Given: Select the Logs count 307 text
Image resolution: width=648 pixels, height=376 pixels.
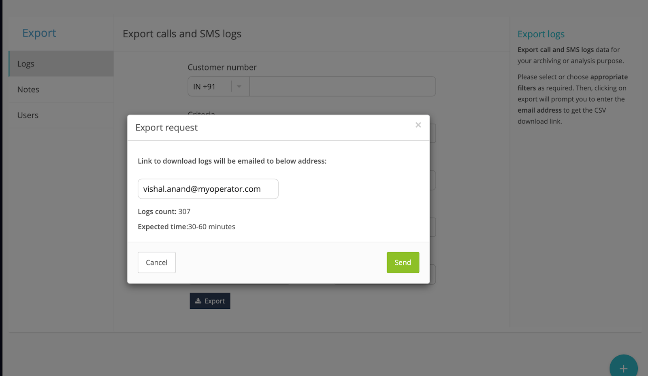Looking at the screenshot, I should pos(164,211).
